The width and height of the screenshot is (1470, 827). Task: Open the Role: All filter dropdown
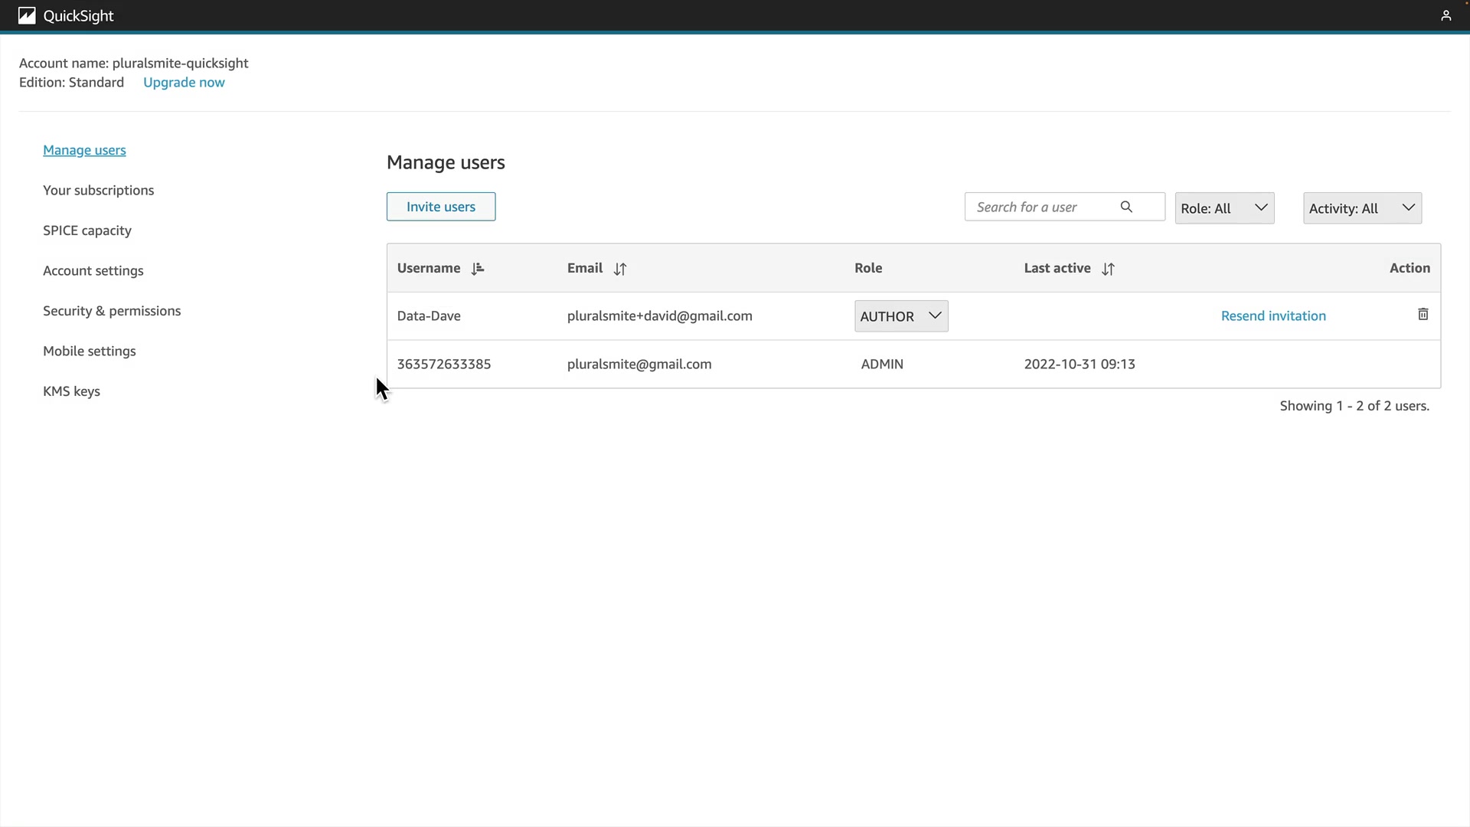tap(1224, 208)
